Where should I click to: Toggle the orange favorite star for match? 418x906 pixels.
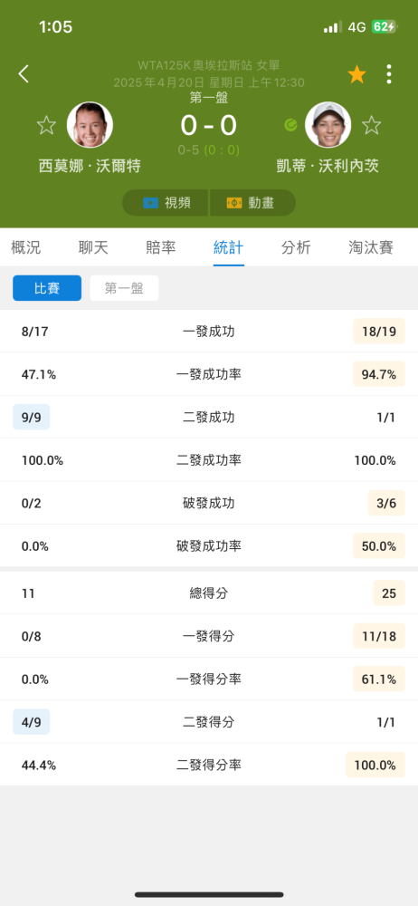[x=356, y=74]
